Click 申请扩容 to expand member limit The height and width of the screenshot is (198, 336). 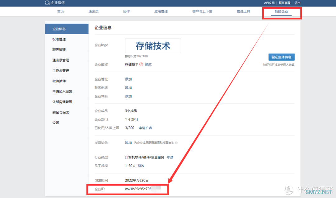145,128
